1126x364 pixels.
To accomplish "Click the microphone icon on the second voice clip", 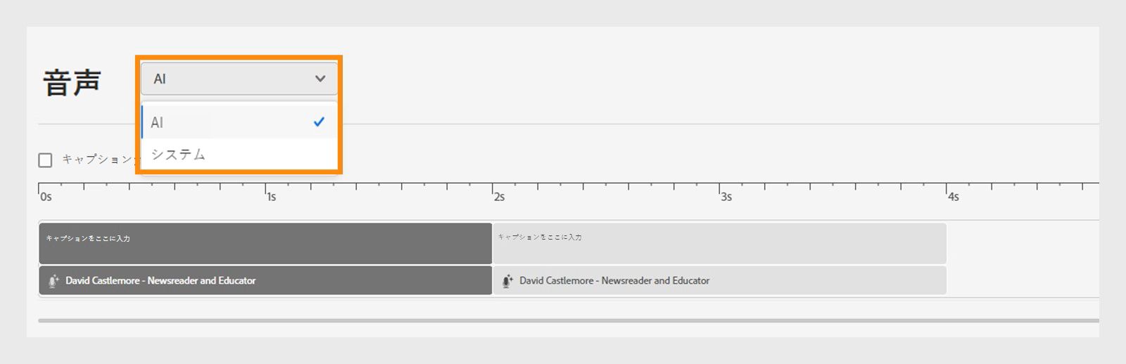I will (507, 281).
